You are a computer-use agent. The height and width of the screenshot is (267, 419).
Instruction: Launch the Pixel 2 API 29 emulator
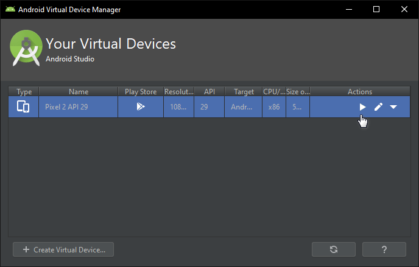pyautogui.click(x=362, y=107)
